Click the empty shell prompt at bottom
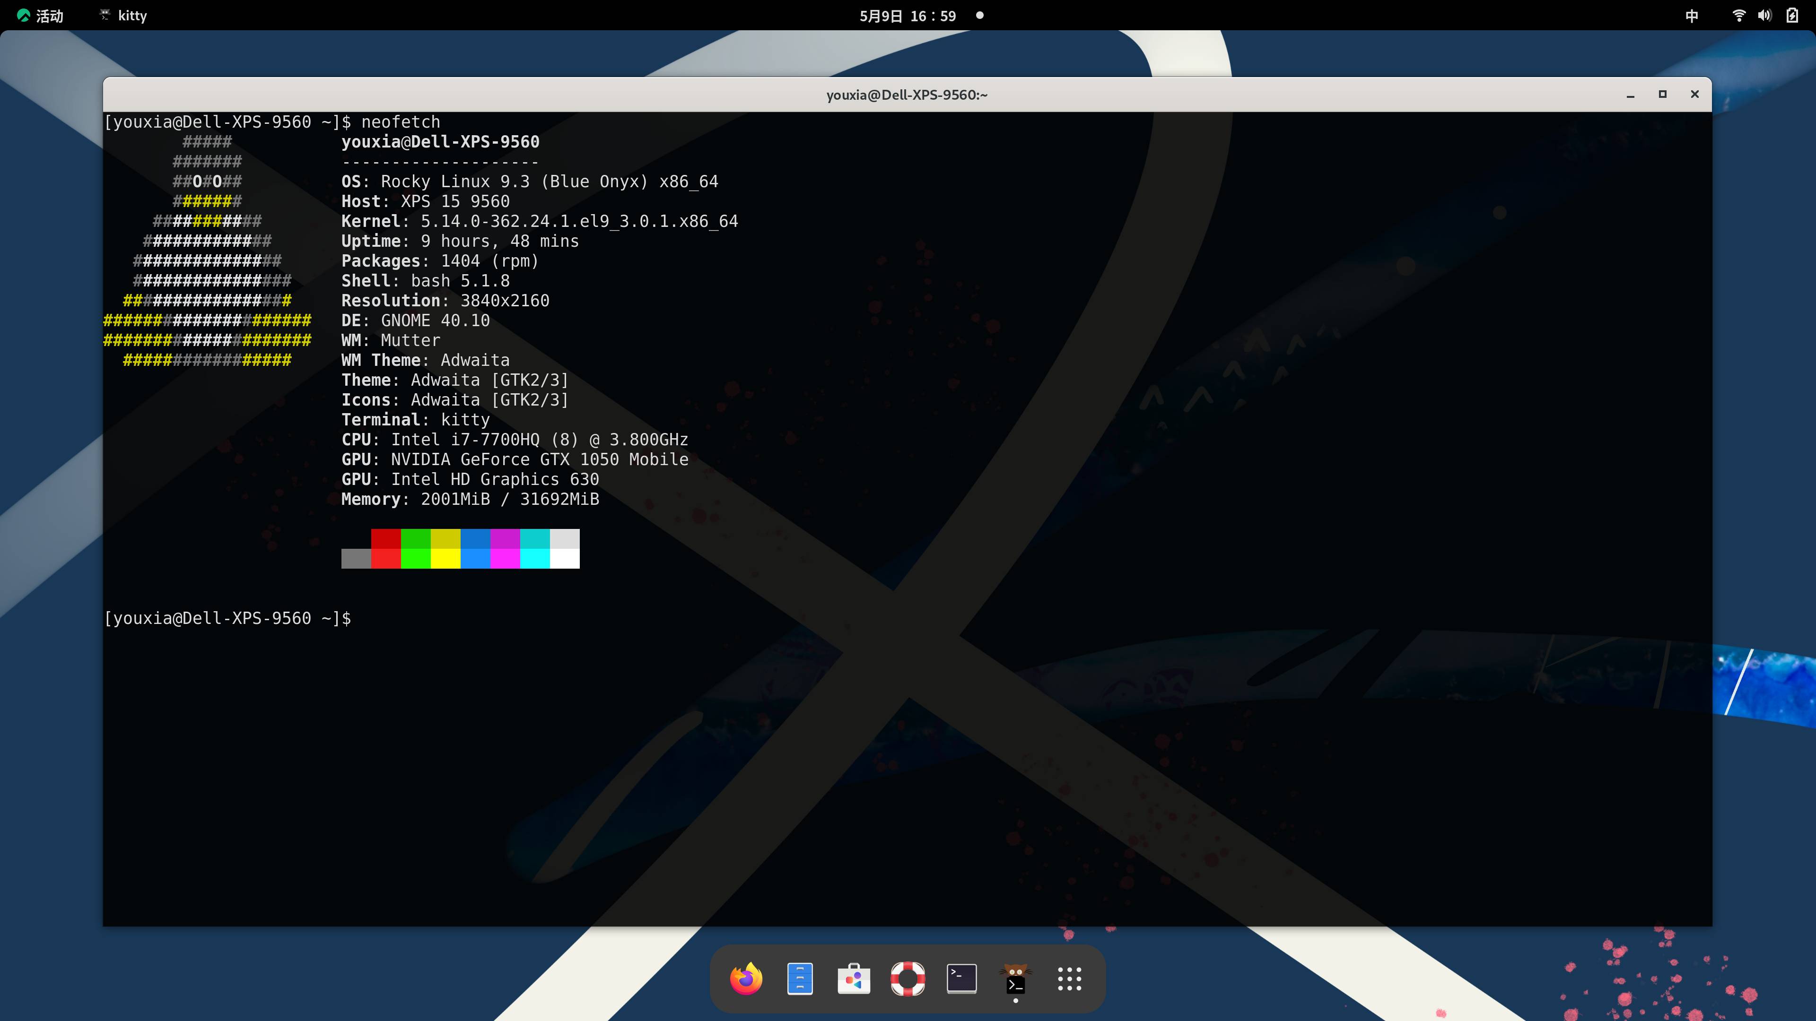Image resolution: width=1816 pixels, height=1021 pixels. [x=227, y=618]
